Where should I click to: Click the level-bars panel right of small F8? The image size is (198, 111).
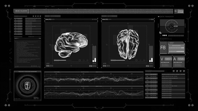tap(180, 11)
